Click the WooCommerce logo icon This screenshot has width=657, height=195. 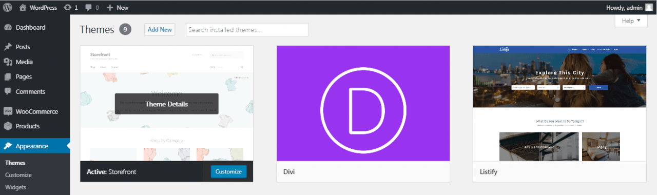(8, 111)
